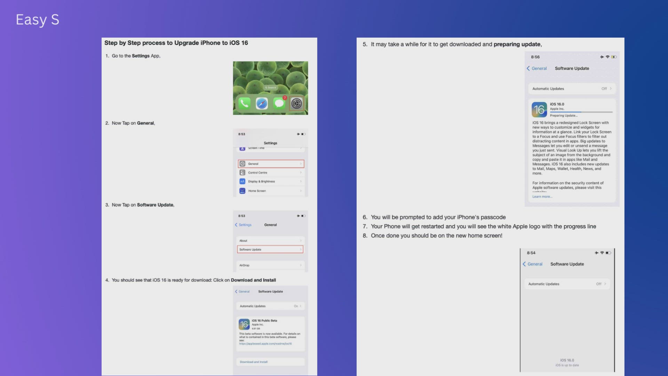
Task: Open Automatic Updates Off on 8:54 screen
Action: tap(567, 284)
